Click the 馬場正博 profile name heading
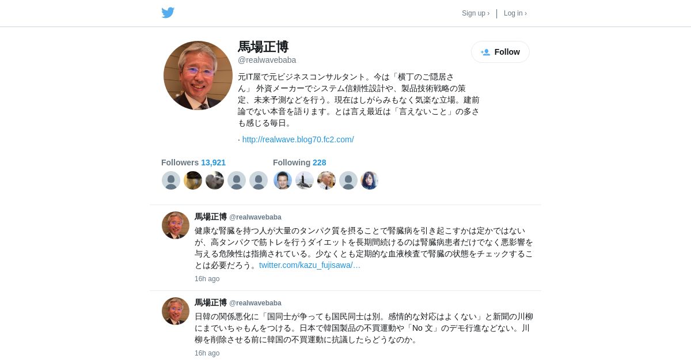Image resolution: width=691 pixels, height=363 pixels. 263,47
